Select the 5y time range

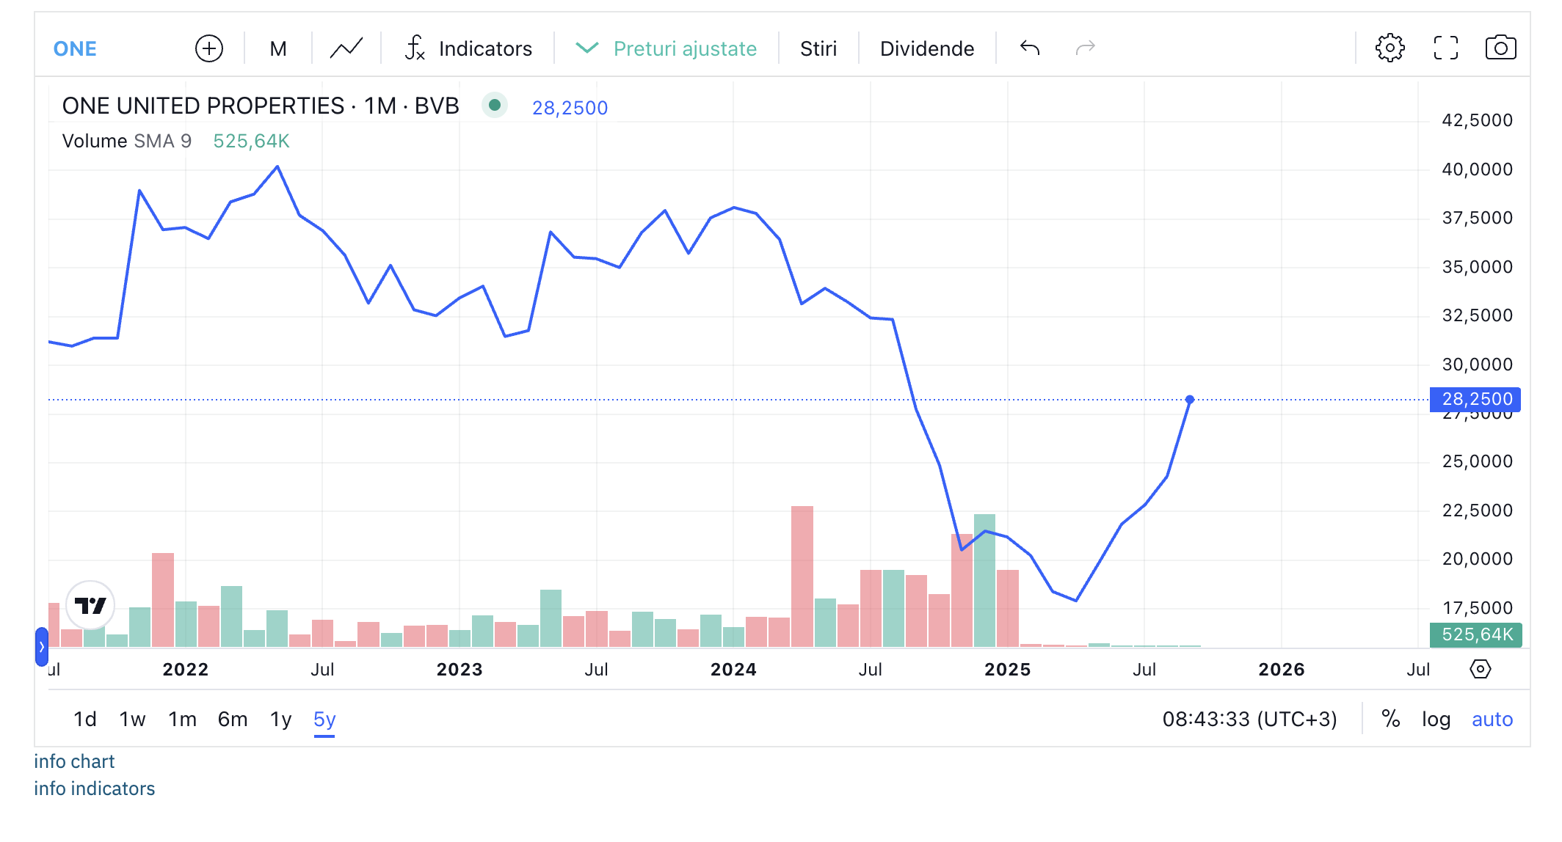click(x=324, y=720)
